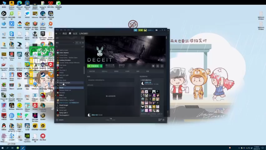This screenshot has height=150, width=266.
Task: Open advanced filter icon beside library search
Action: pyautogui.click(x=82, y=46)
